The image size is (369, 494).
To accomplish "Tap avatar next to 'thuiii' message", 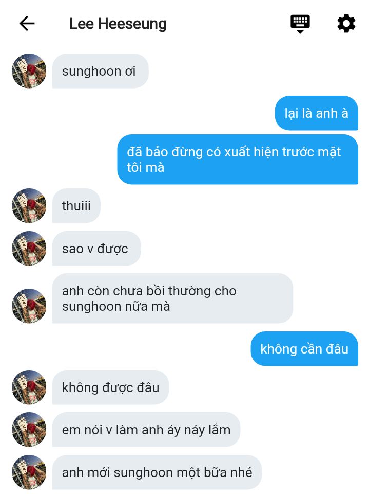I will pyautogui.click(x=29, y=206).
